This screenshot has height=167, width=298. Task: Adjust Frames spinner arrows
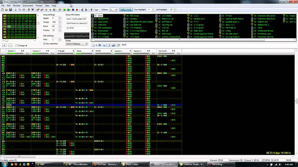(60, 30)
